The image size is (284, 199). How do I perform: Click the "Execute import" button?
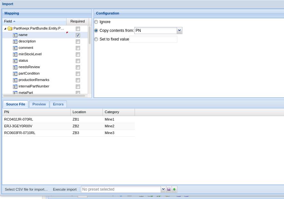(64, 189)
